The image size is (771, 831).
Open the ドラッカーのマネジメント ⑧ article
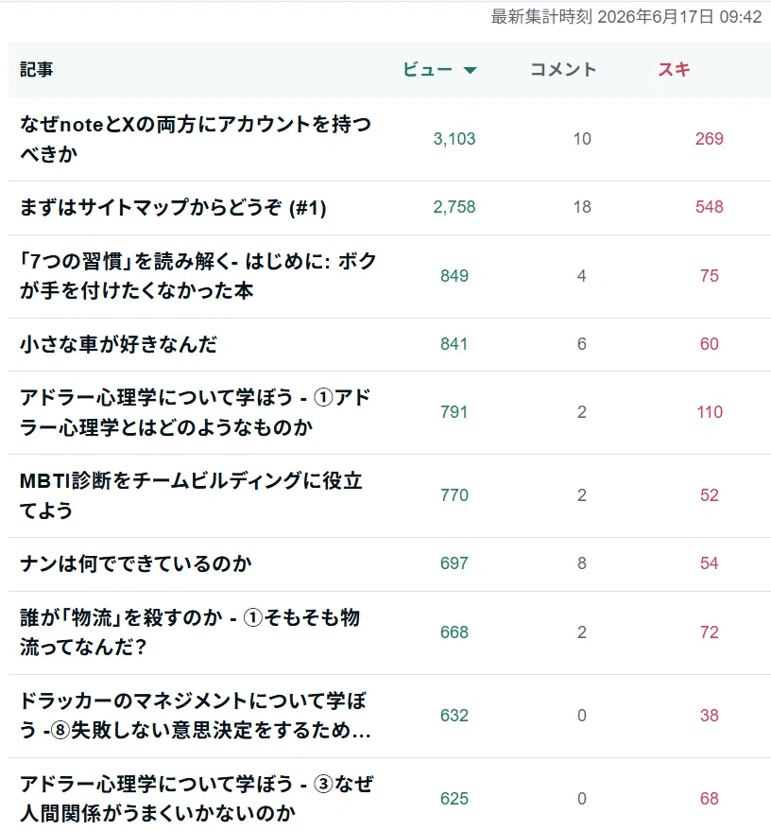pyautogui.click(x=196, y=715)
